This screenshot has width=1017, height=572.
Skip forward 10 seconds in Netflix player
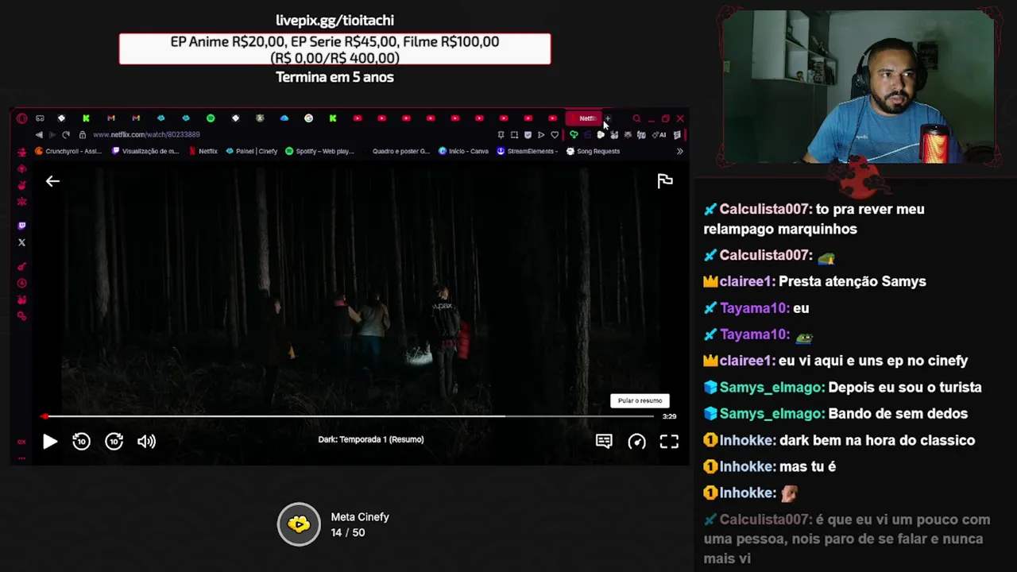(114, 442)
